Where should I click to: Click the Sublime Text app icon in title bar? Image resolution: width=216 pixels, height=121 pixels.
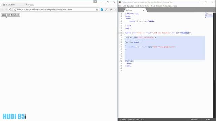[120, 2]
